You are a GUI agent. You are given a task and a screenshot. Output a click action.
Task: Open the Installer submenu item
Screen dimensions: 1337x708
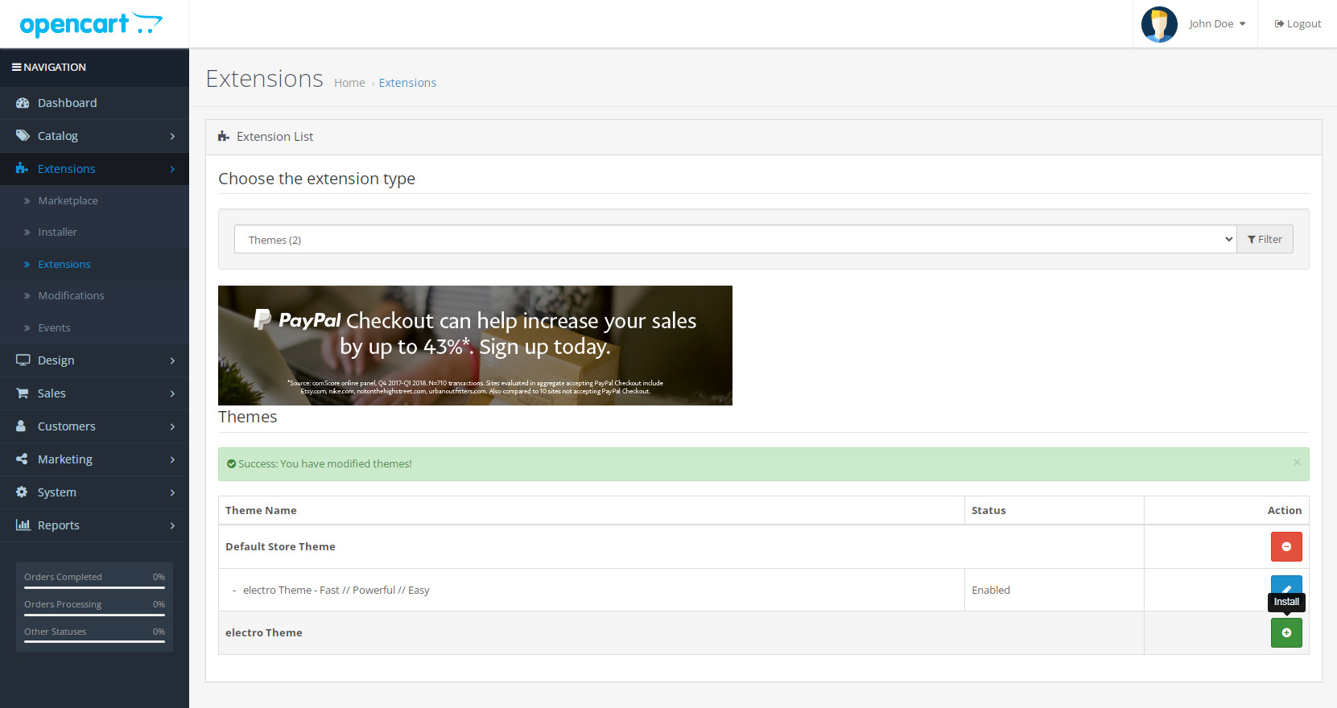click(94, 232)
